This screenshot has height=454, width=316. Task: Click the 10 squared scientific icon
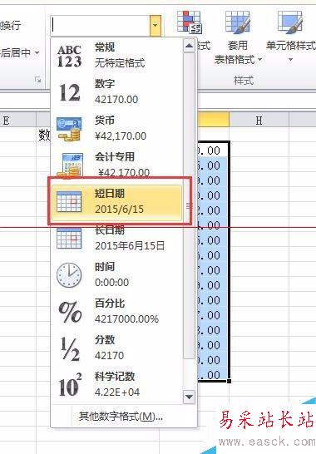coord(70,384)
